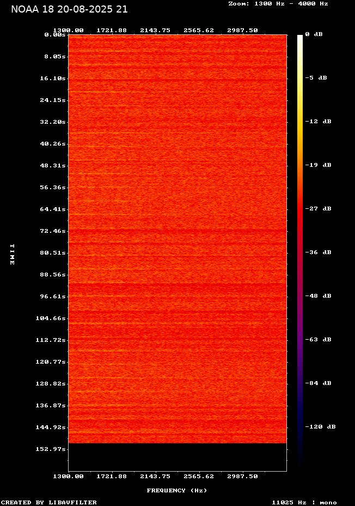The image size is (355, 506).
Task: Click the vertical "TIME" axis title
Action: coord(12,254)
